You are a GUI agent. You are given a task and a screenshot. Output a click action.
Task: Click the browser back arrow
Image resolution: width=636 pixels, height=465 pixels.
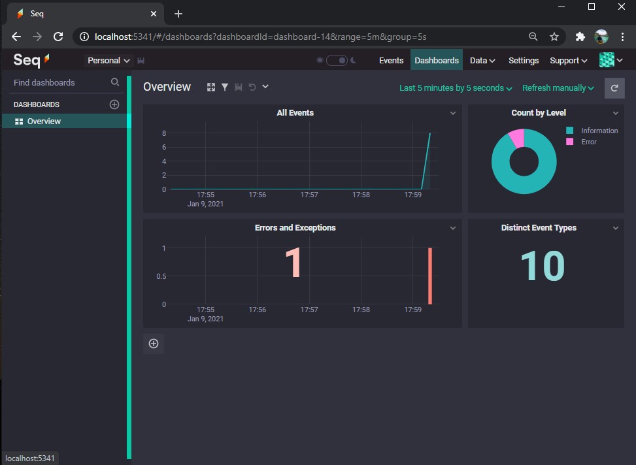(x=16, y=37)
